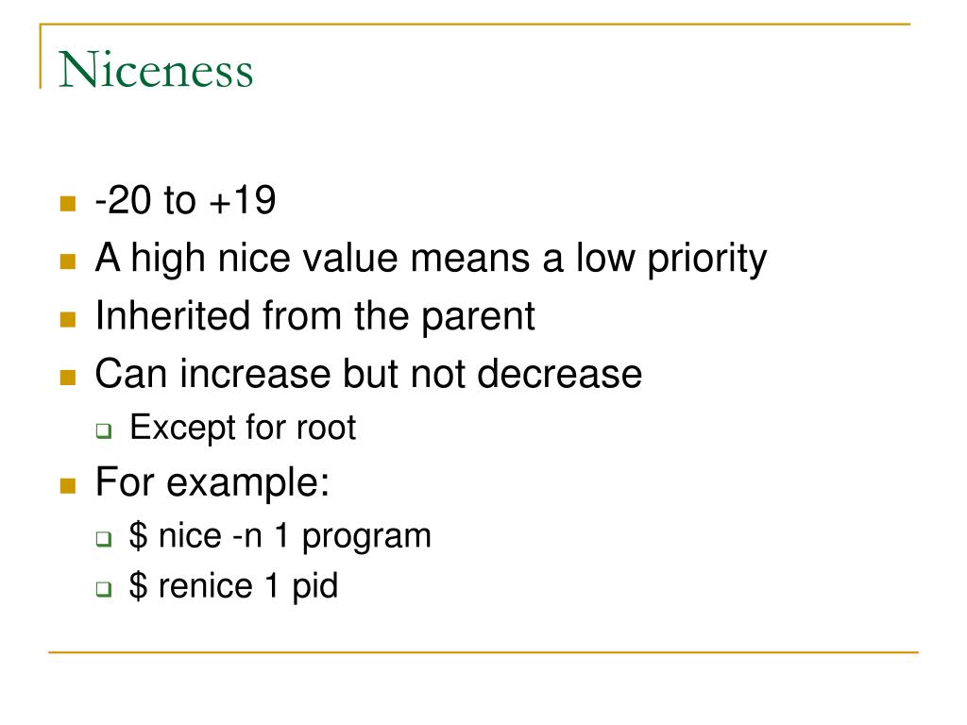Click the Except for root sub-item

(x=243, y=428)
